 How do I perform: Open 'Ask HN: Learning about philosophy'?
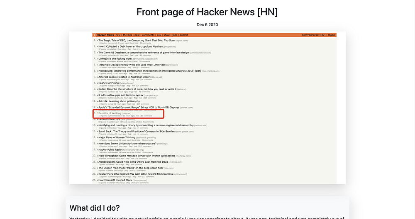point(119,101)
